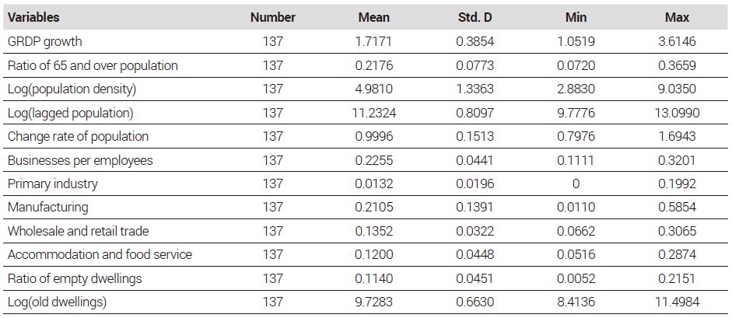Click the Primary industry row label
732x318 pixels.
pyautogui.click(x=53, y=183)
